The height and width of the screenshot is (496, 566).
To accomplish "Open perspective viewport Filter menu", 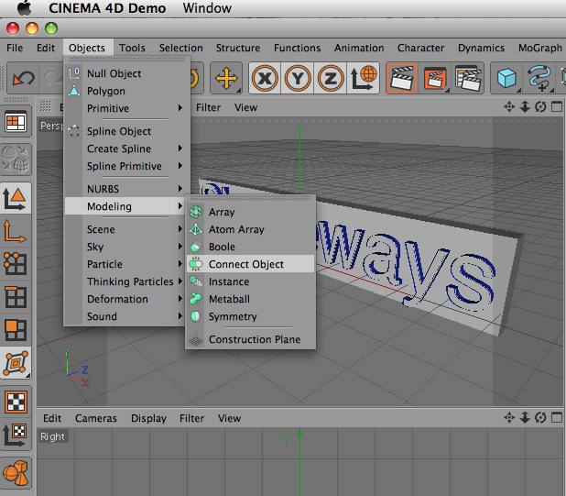I will (208, 107).
